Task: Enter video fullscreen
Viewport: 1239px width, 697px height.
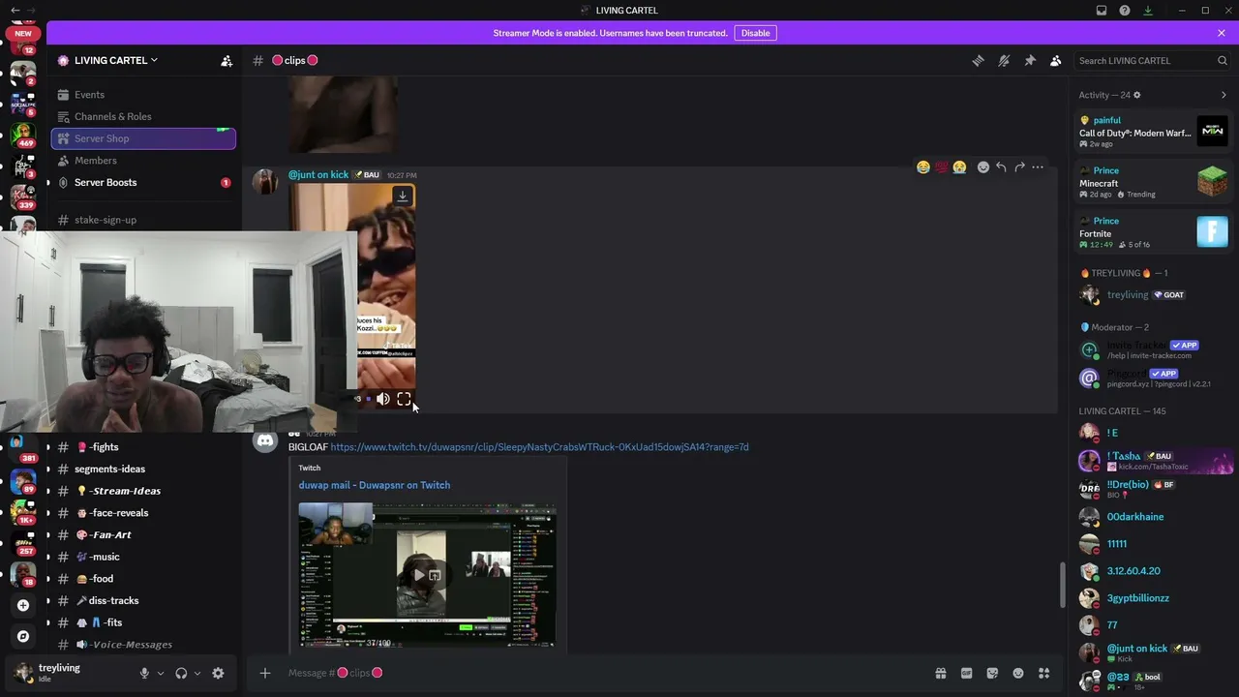Action: pos(404,399)
